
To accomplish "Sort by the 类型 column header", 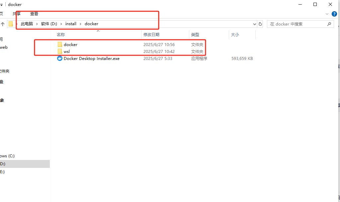I will 195,34.
